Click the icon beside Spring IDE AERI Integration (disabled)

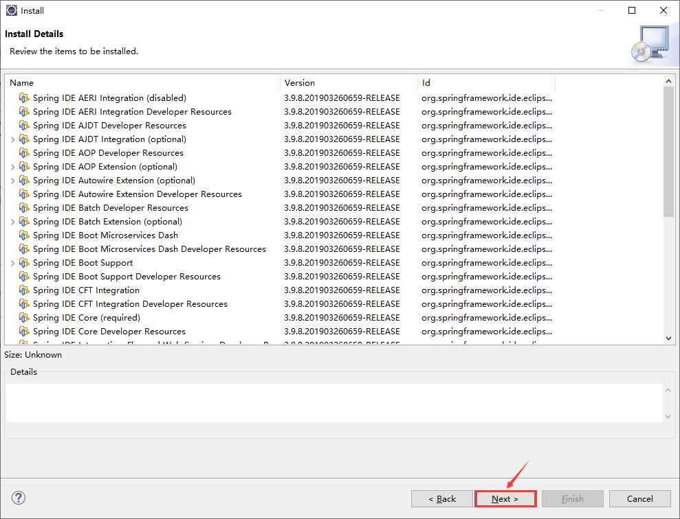(24, 97)
